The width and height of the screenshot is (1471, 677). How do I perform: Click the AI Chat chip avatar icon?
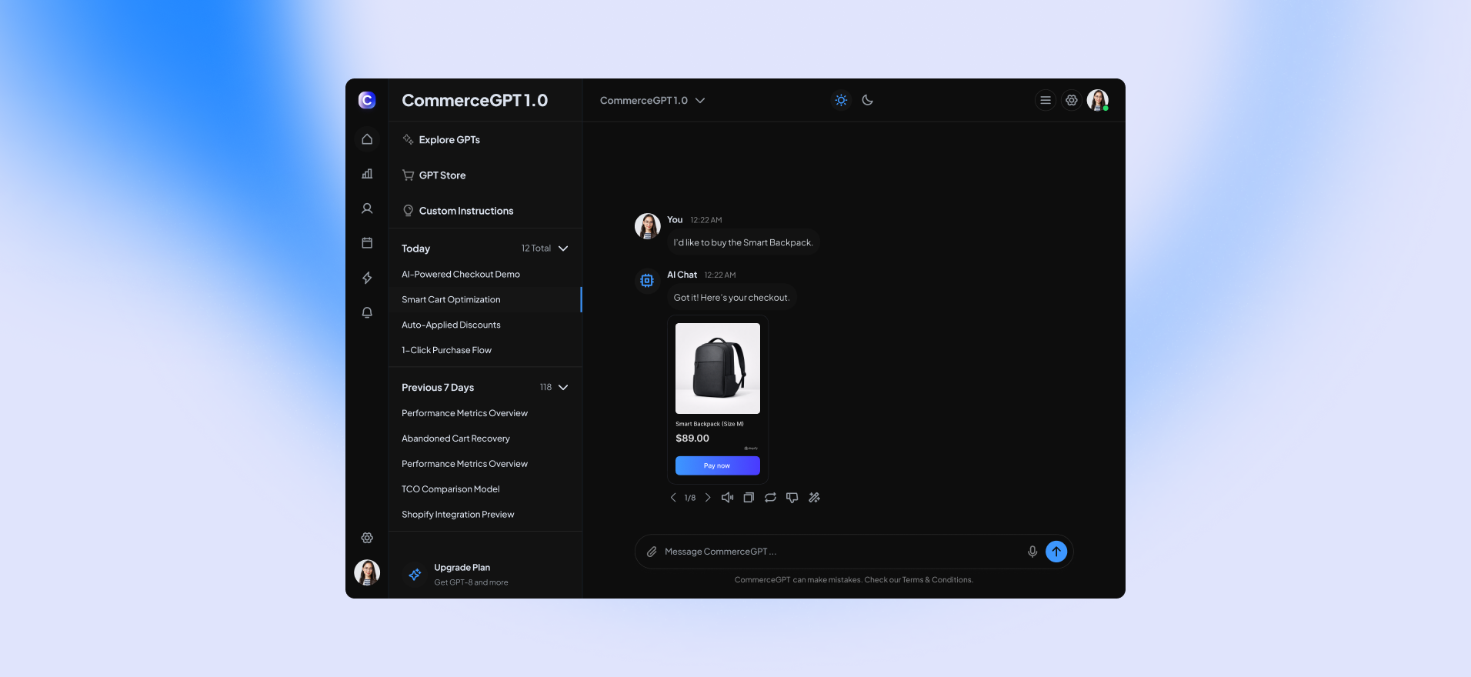pyautogui.click(x=647, y=281)
